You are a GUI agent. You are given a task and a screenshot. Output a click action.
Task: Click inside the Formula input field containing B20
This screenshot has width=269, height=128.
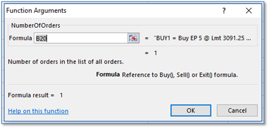(x=80, y=38)
